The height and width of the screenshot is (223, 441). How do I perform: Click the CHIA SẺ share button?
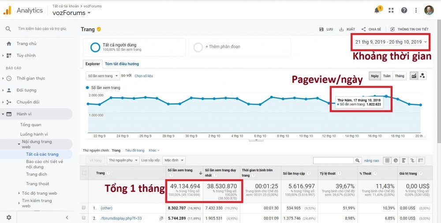coord(371,29)
